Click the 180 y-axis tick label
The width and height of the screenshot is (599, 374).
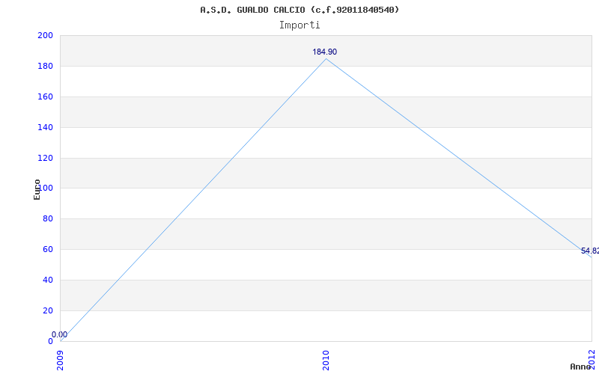(x=45, y=66)
